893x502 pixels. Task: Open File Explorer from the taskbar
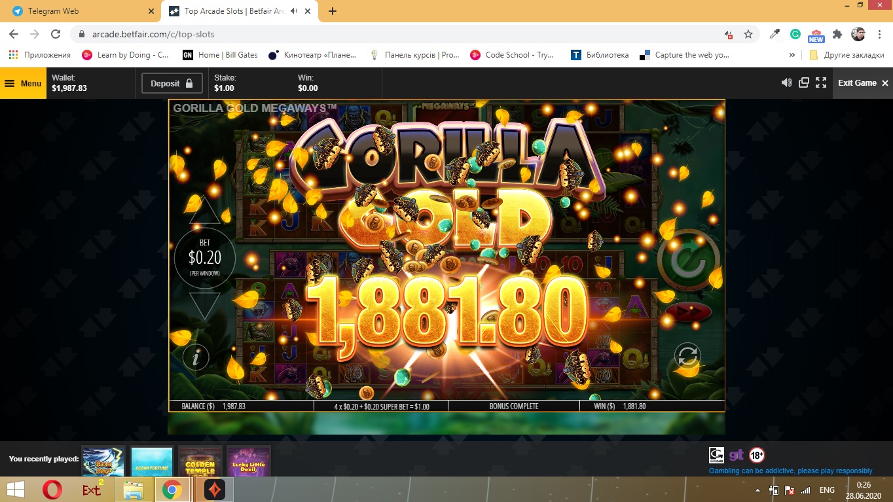click(x=133, y=490)
